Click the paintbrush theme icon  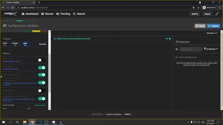coord(217,14)
